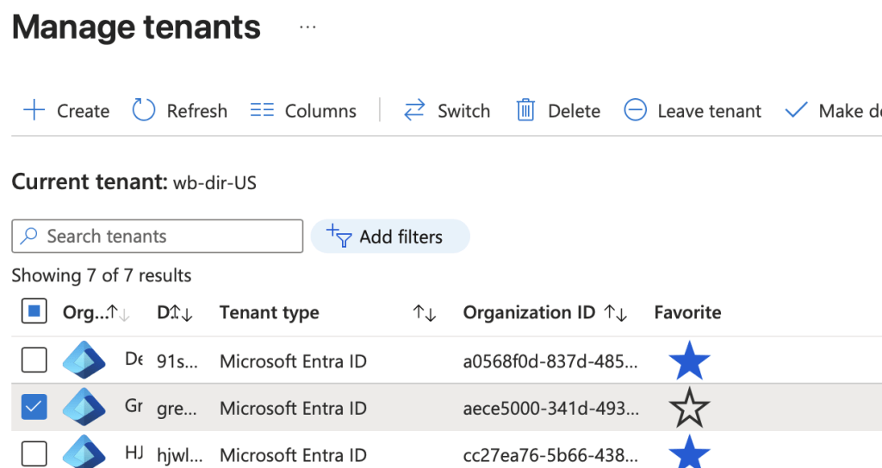Check the first tenant row checkbox
The width and height of the screenshot is (882, 468).
(34, 360)
